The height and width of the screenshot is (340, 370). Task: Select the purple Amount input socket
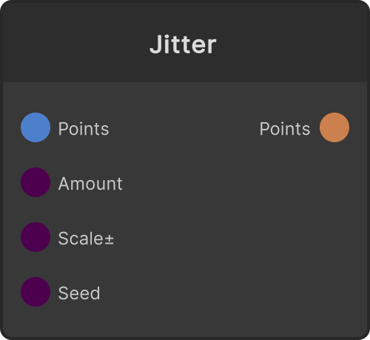(x=36, y=182)
